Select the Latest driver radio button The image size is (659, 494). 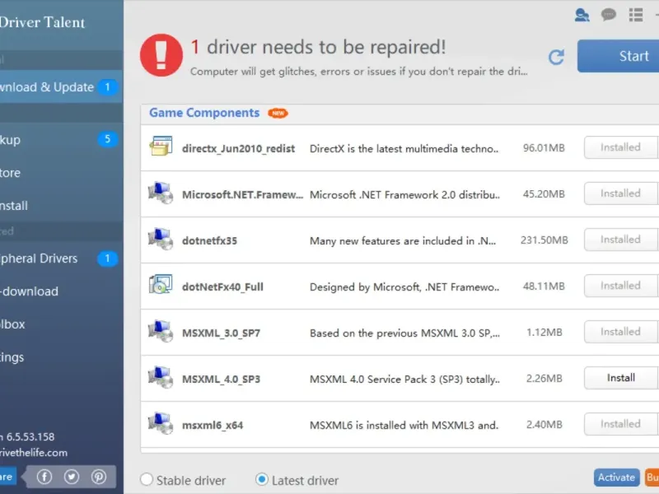tap(261, 479)
